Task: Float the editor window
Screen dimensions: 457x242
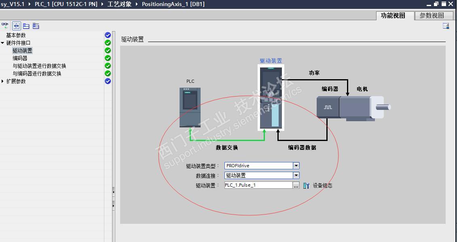Action: pyautogui.click(x=436, y=4)
